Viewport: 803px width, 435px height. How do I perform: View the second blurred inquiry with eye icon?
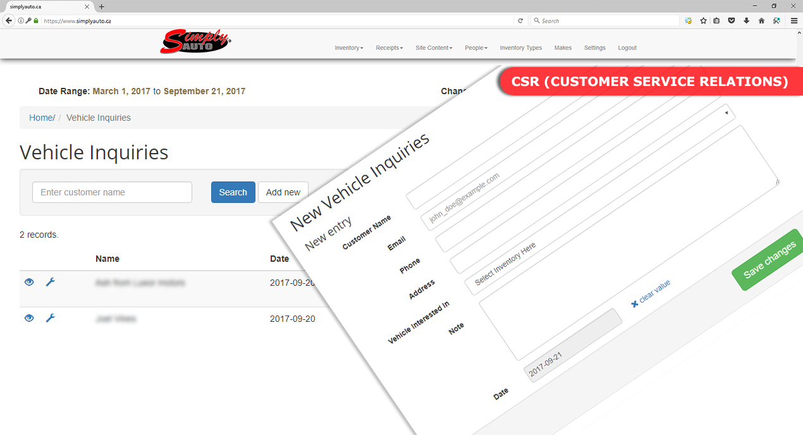pos(29,318)
